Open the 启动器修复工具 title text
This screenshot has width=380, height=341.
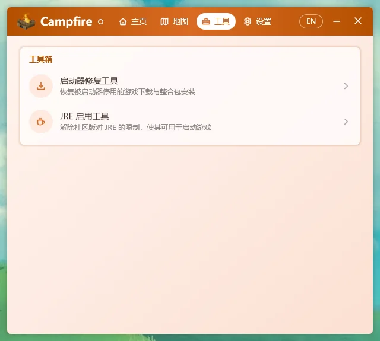[89, 81]
